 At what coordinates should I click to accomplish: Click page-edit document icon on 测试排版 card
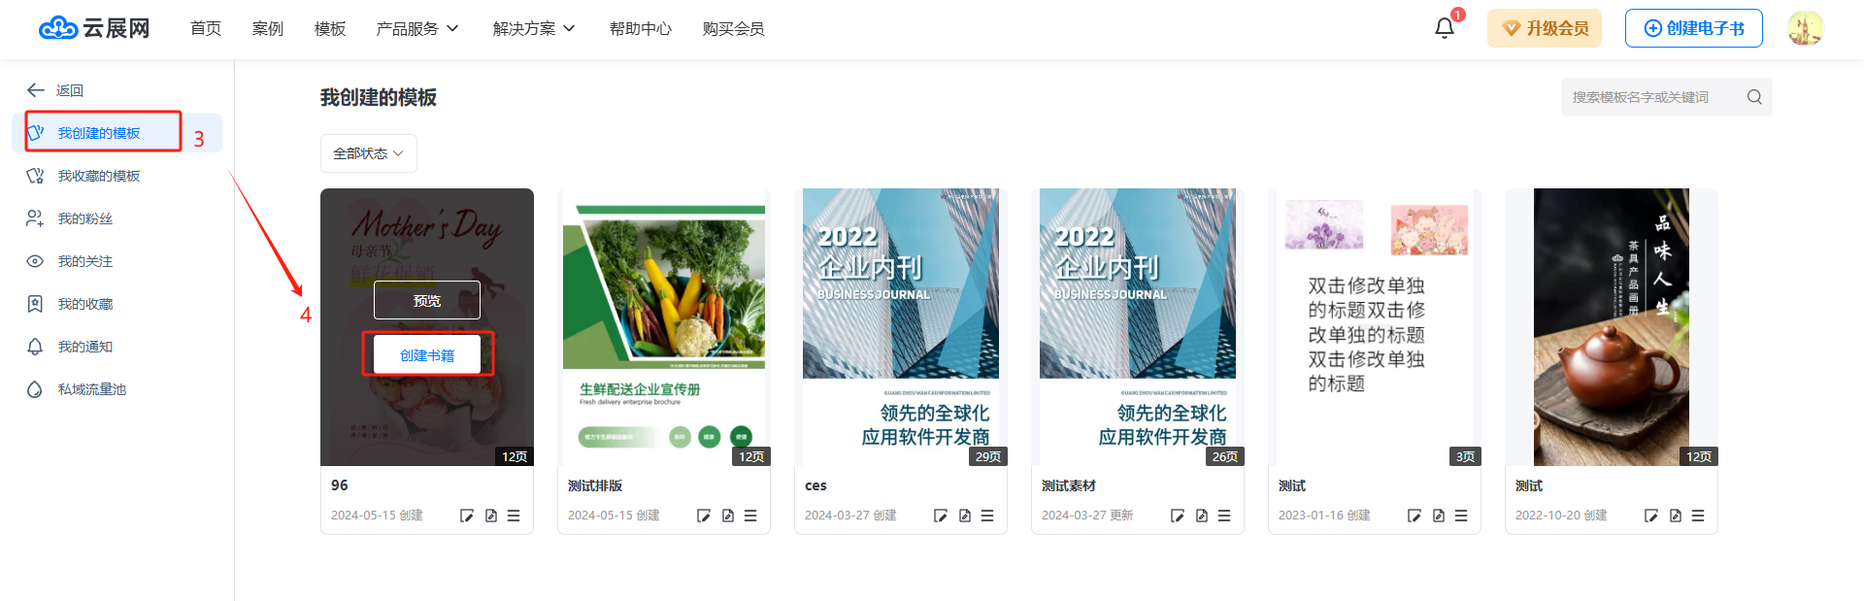[728, 516]
